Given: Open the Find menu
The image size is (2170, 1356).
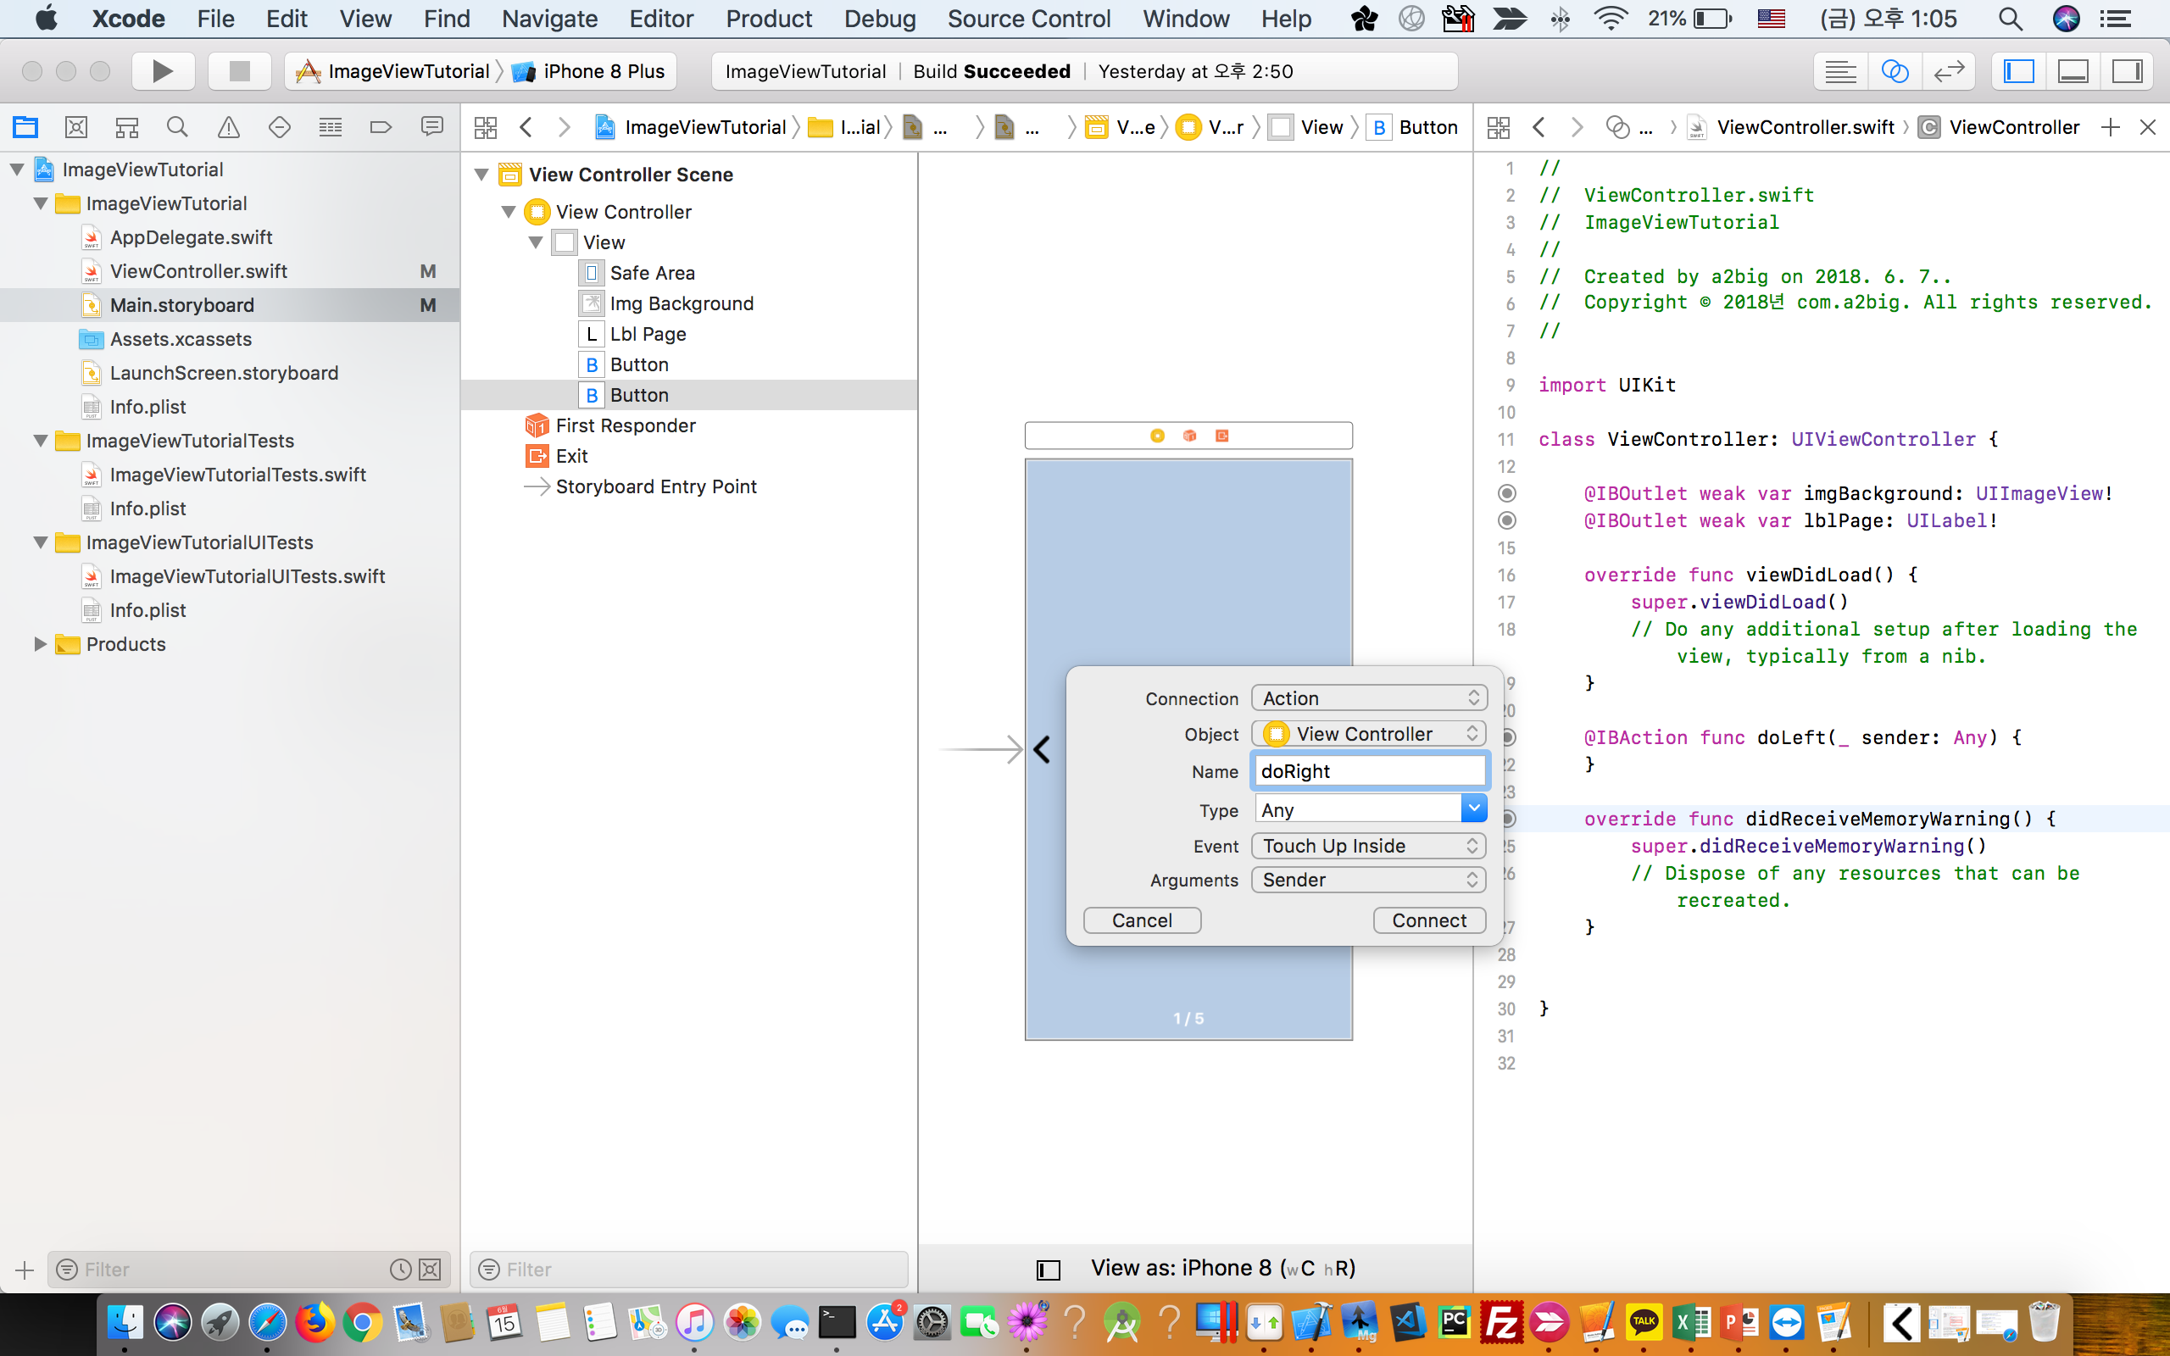Looking at the screenshot, I should coord(447,18).
